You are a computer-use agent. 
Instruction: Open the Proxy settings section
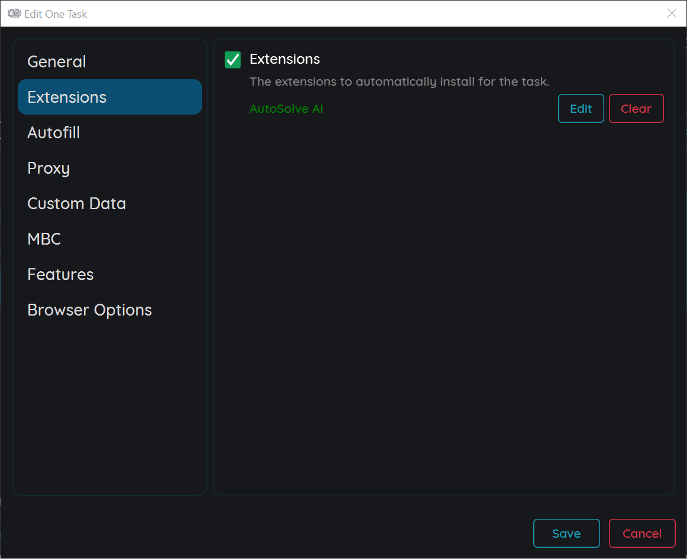click(x=48, y=168)
